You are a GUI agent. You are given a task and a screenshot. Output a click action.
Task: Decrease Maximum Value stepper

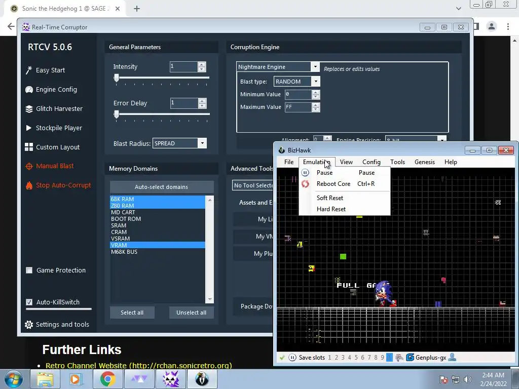(x=316, y=109)
